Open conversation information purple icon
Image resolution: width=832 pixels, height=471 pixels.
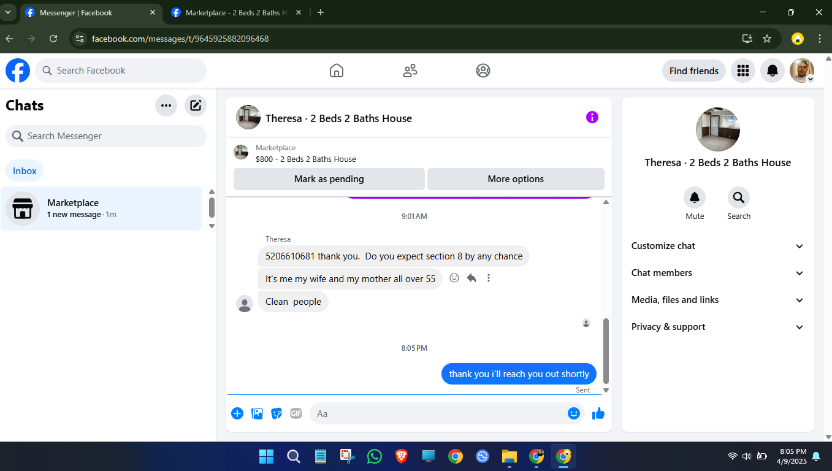[592, 117]
